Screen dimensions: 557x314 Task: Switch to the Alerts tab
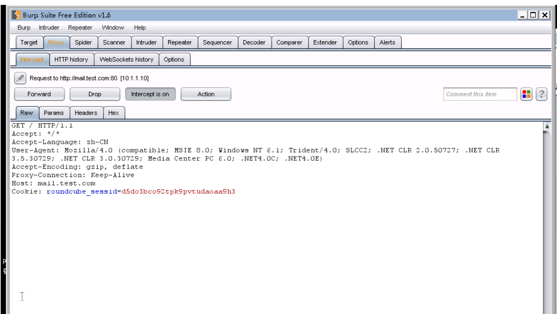387,43
